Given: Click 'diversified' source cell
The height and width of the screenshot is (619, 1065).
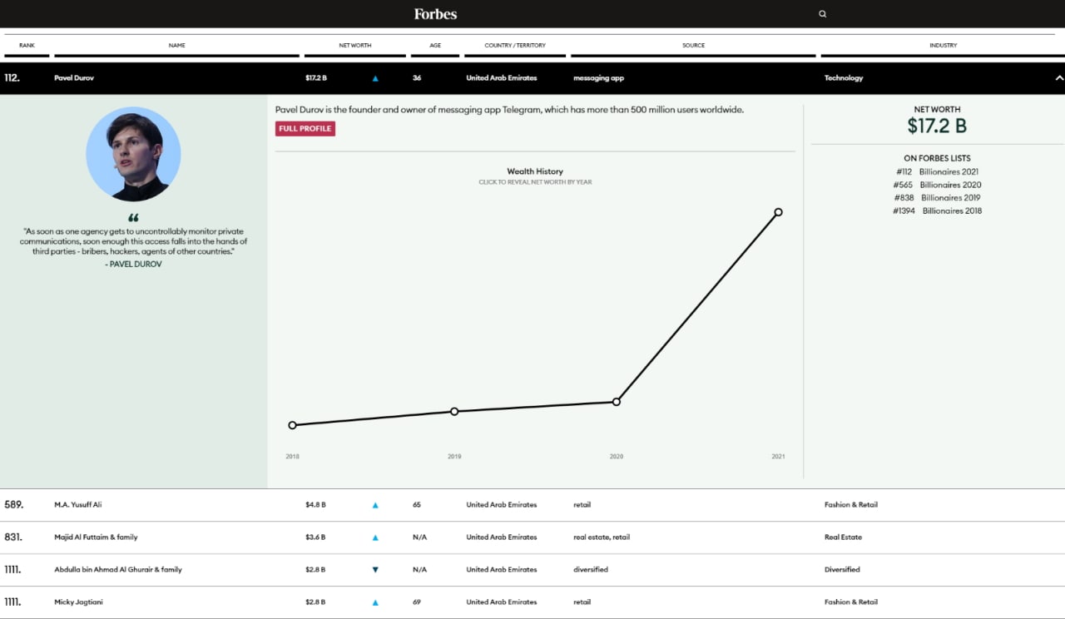Looking at the screenshot, I should [x=591, y=570].
